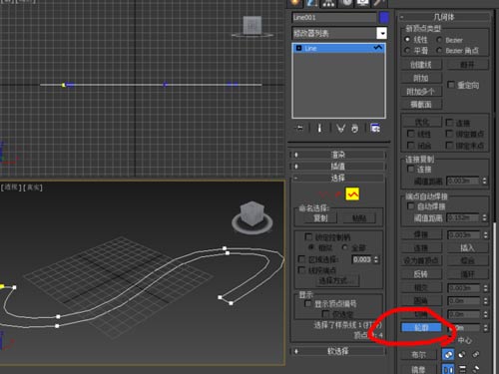499x374 pixels.
Task: Select Bezier 角点 vertex type radio
Action: 439,51
